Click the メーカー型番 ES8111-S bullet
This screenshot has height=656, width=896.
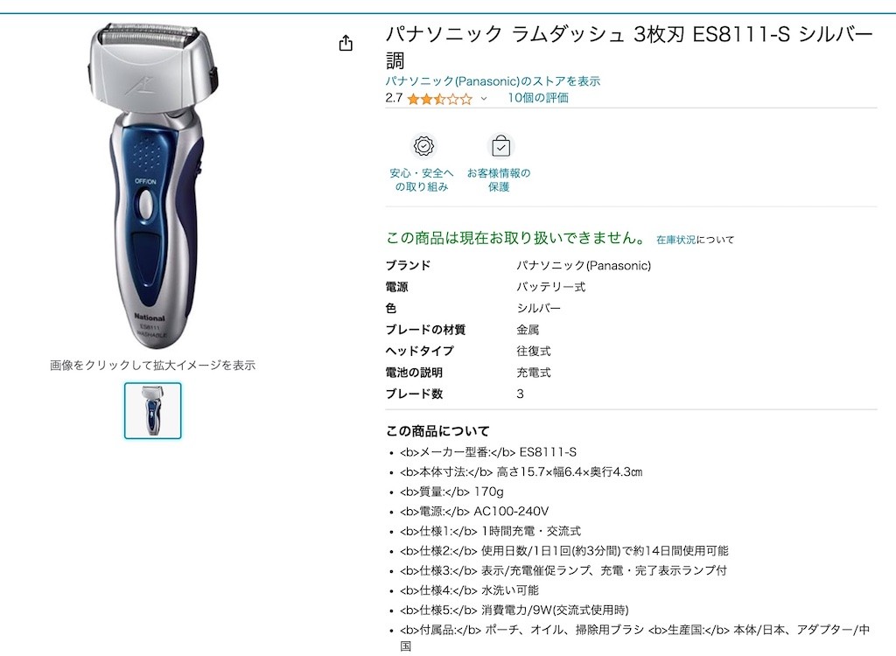(x=488, y=452)
